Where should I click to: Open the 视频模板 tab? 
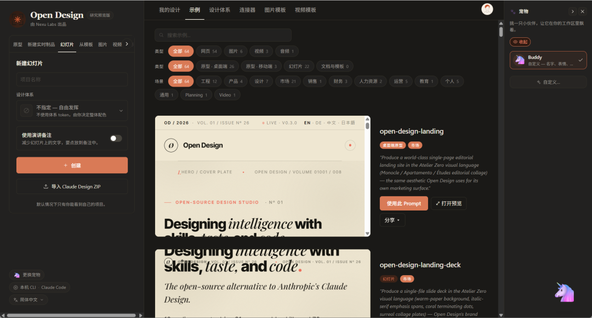point(305,10)
